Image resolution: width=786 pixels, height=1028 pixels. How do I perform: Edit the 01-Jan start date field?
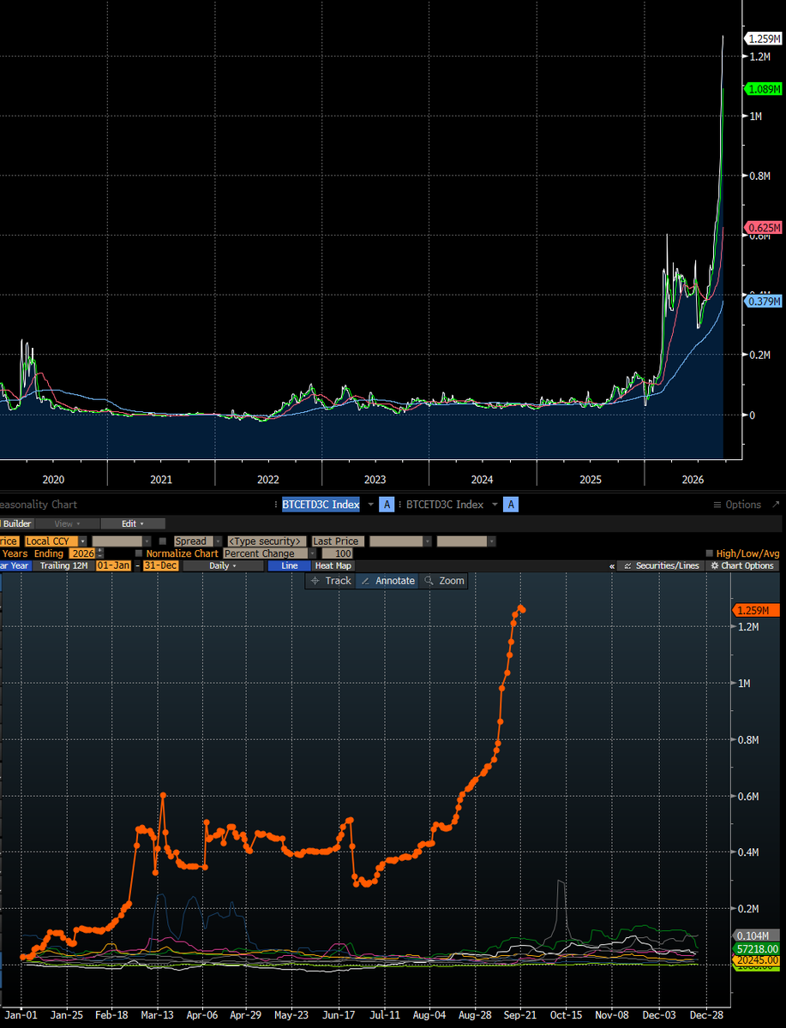(113, 566)
